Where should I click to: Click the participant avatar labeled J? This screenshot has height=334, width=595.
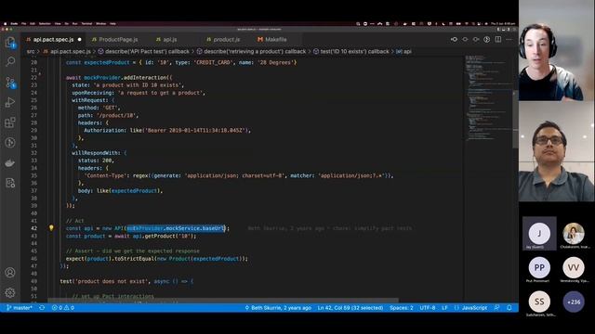coord(539,233)
